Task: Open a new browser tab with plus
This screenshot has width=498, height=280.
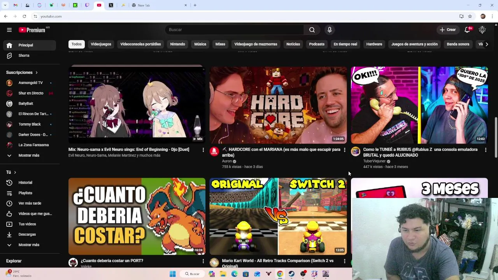Action: (x=195, y=5)
